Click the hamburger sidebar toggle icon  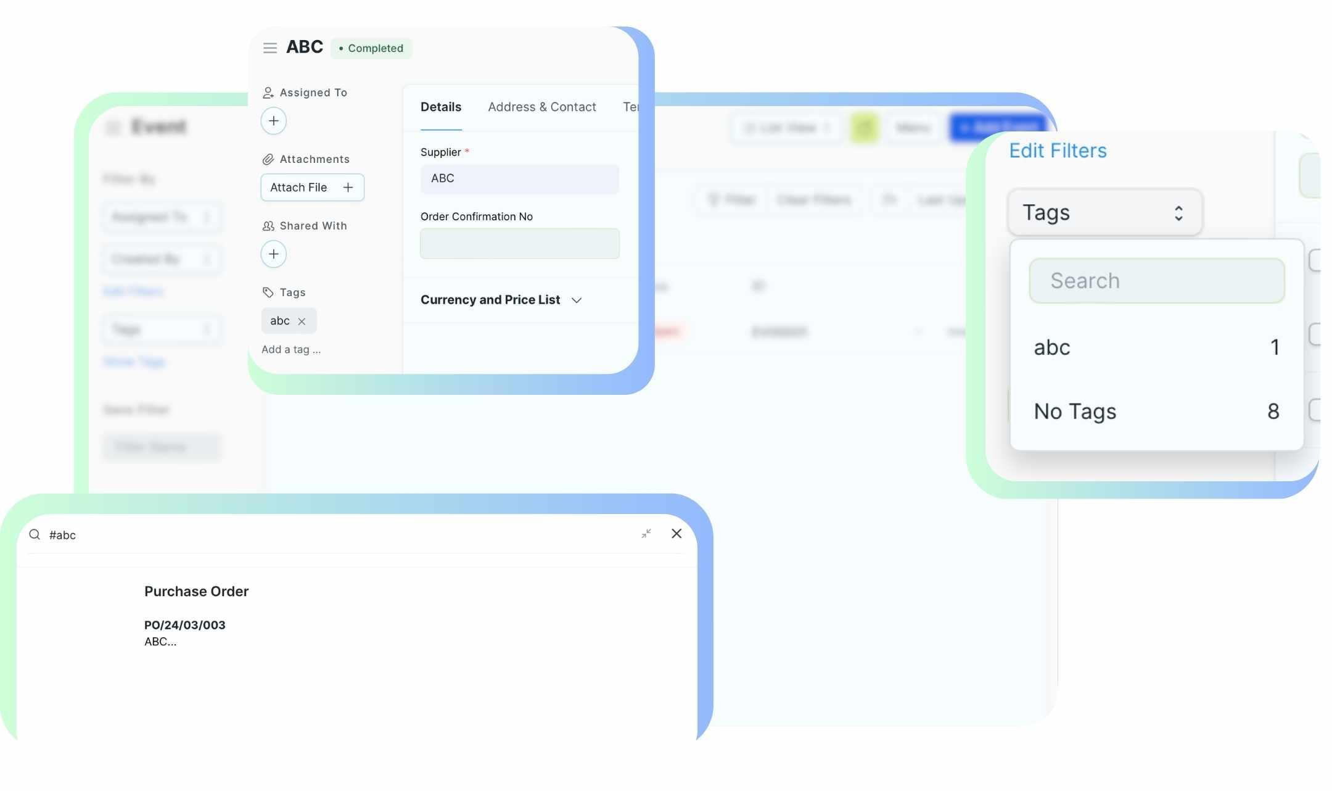(269, 48)
